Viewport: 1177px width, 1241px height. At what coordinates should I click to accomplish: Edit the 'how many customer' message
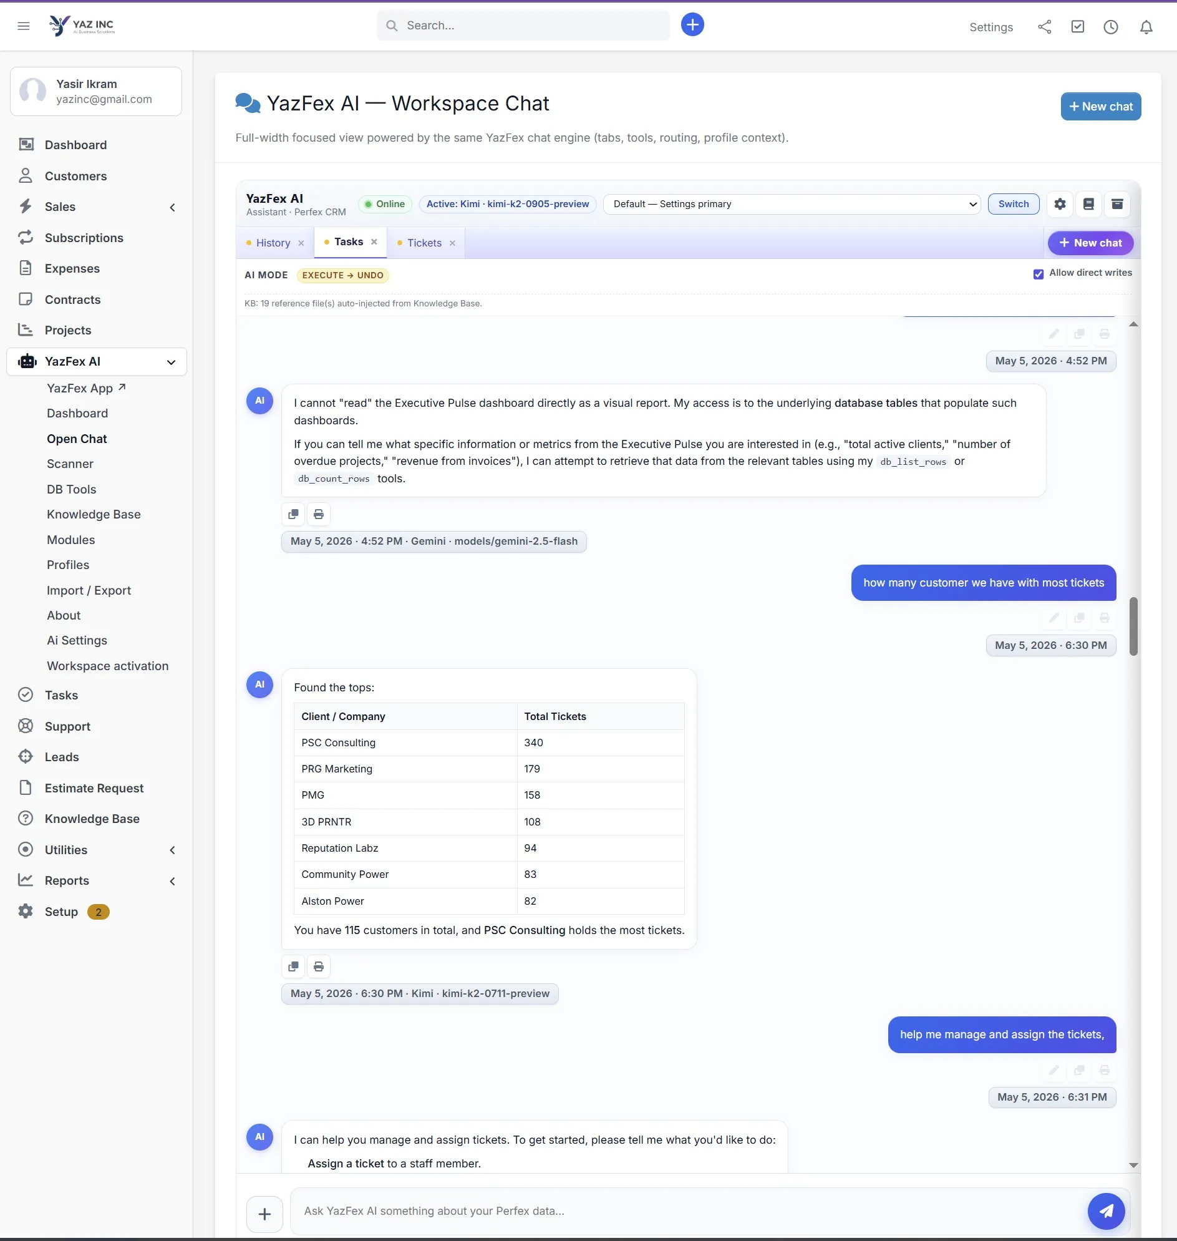1054,618
